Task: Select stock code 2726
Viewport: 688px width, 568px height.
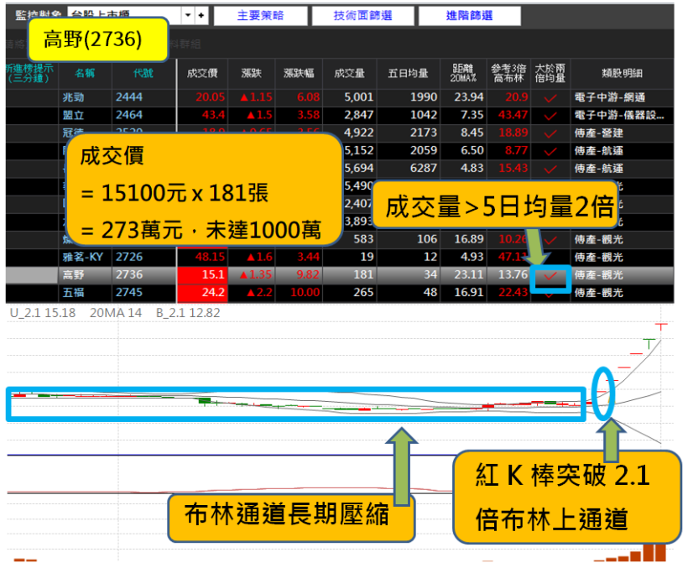Action: pos(129,257)
